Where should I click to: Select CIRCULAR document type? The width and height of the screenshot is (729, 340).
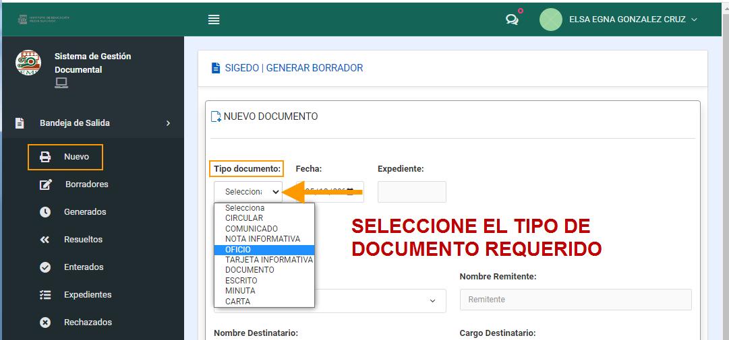264,218
